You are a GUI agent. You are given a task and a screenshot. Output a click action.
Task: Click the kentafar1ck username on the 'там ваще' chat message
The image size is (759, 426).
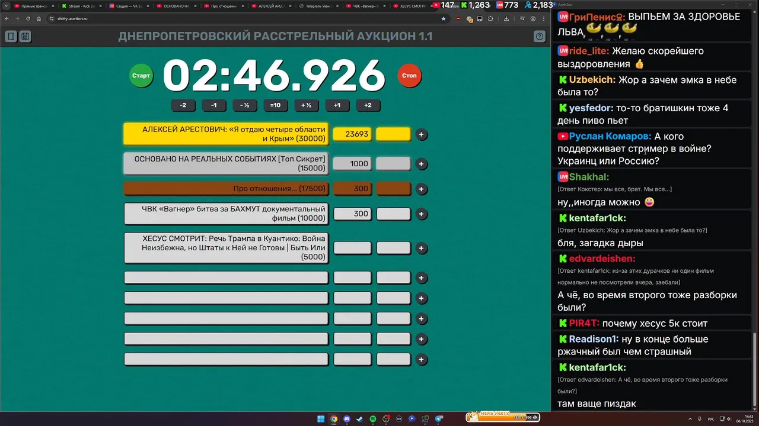[x=597, y=367]
